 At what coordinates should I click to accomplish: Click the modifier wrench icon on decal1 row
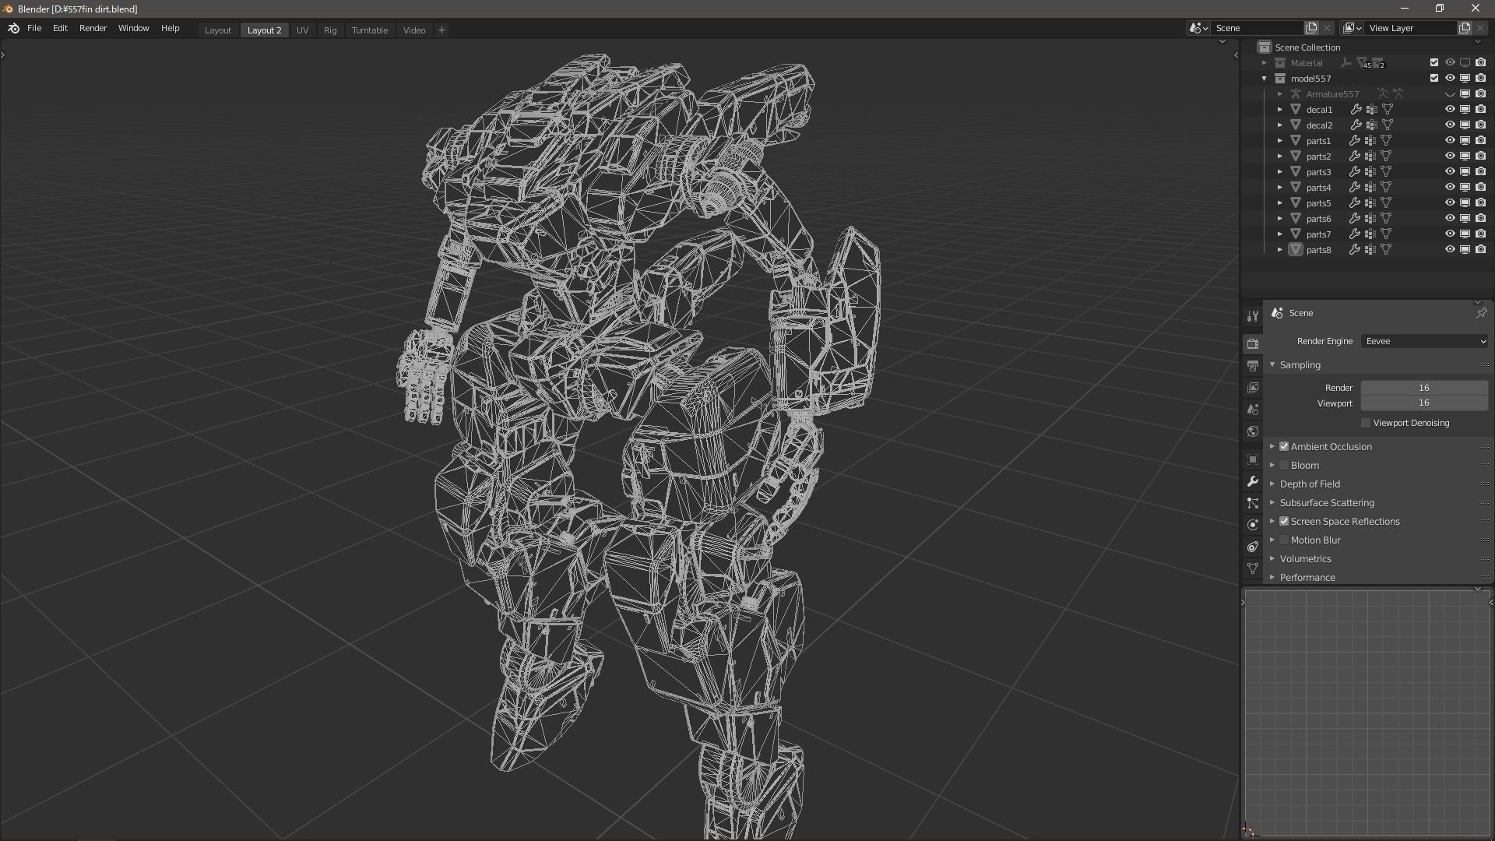[x=1356, y=110]
